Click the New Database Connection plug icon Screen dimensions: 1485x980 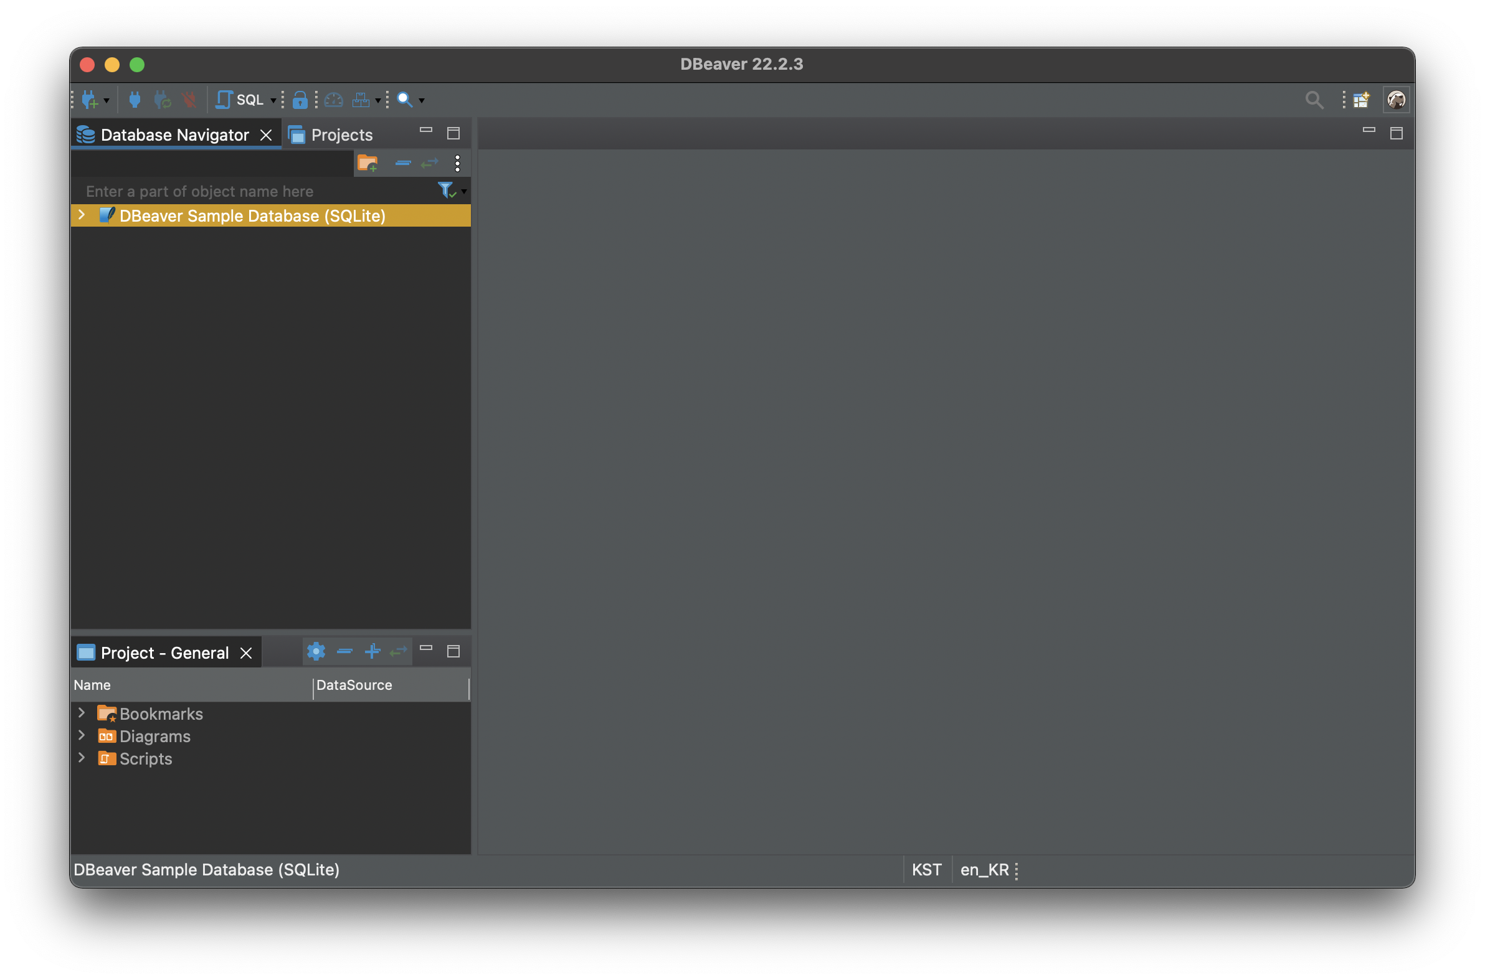click(x=90, y=100)
